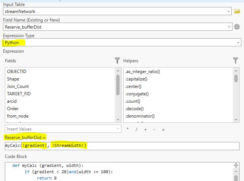
Task: Insert the plus (+) operator
Action: coord(145,129)
